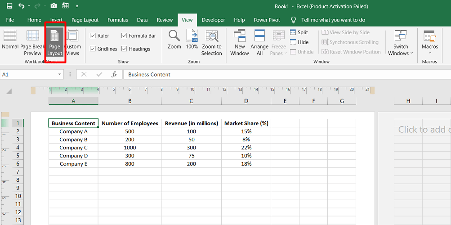Disable the Formula Bar checkbox
Viewport: 451px width, 225px height.
[x=124, y=36]
